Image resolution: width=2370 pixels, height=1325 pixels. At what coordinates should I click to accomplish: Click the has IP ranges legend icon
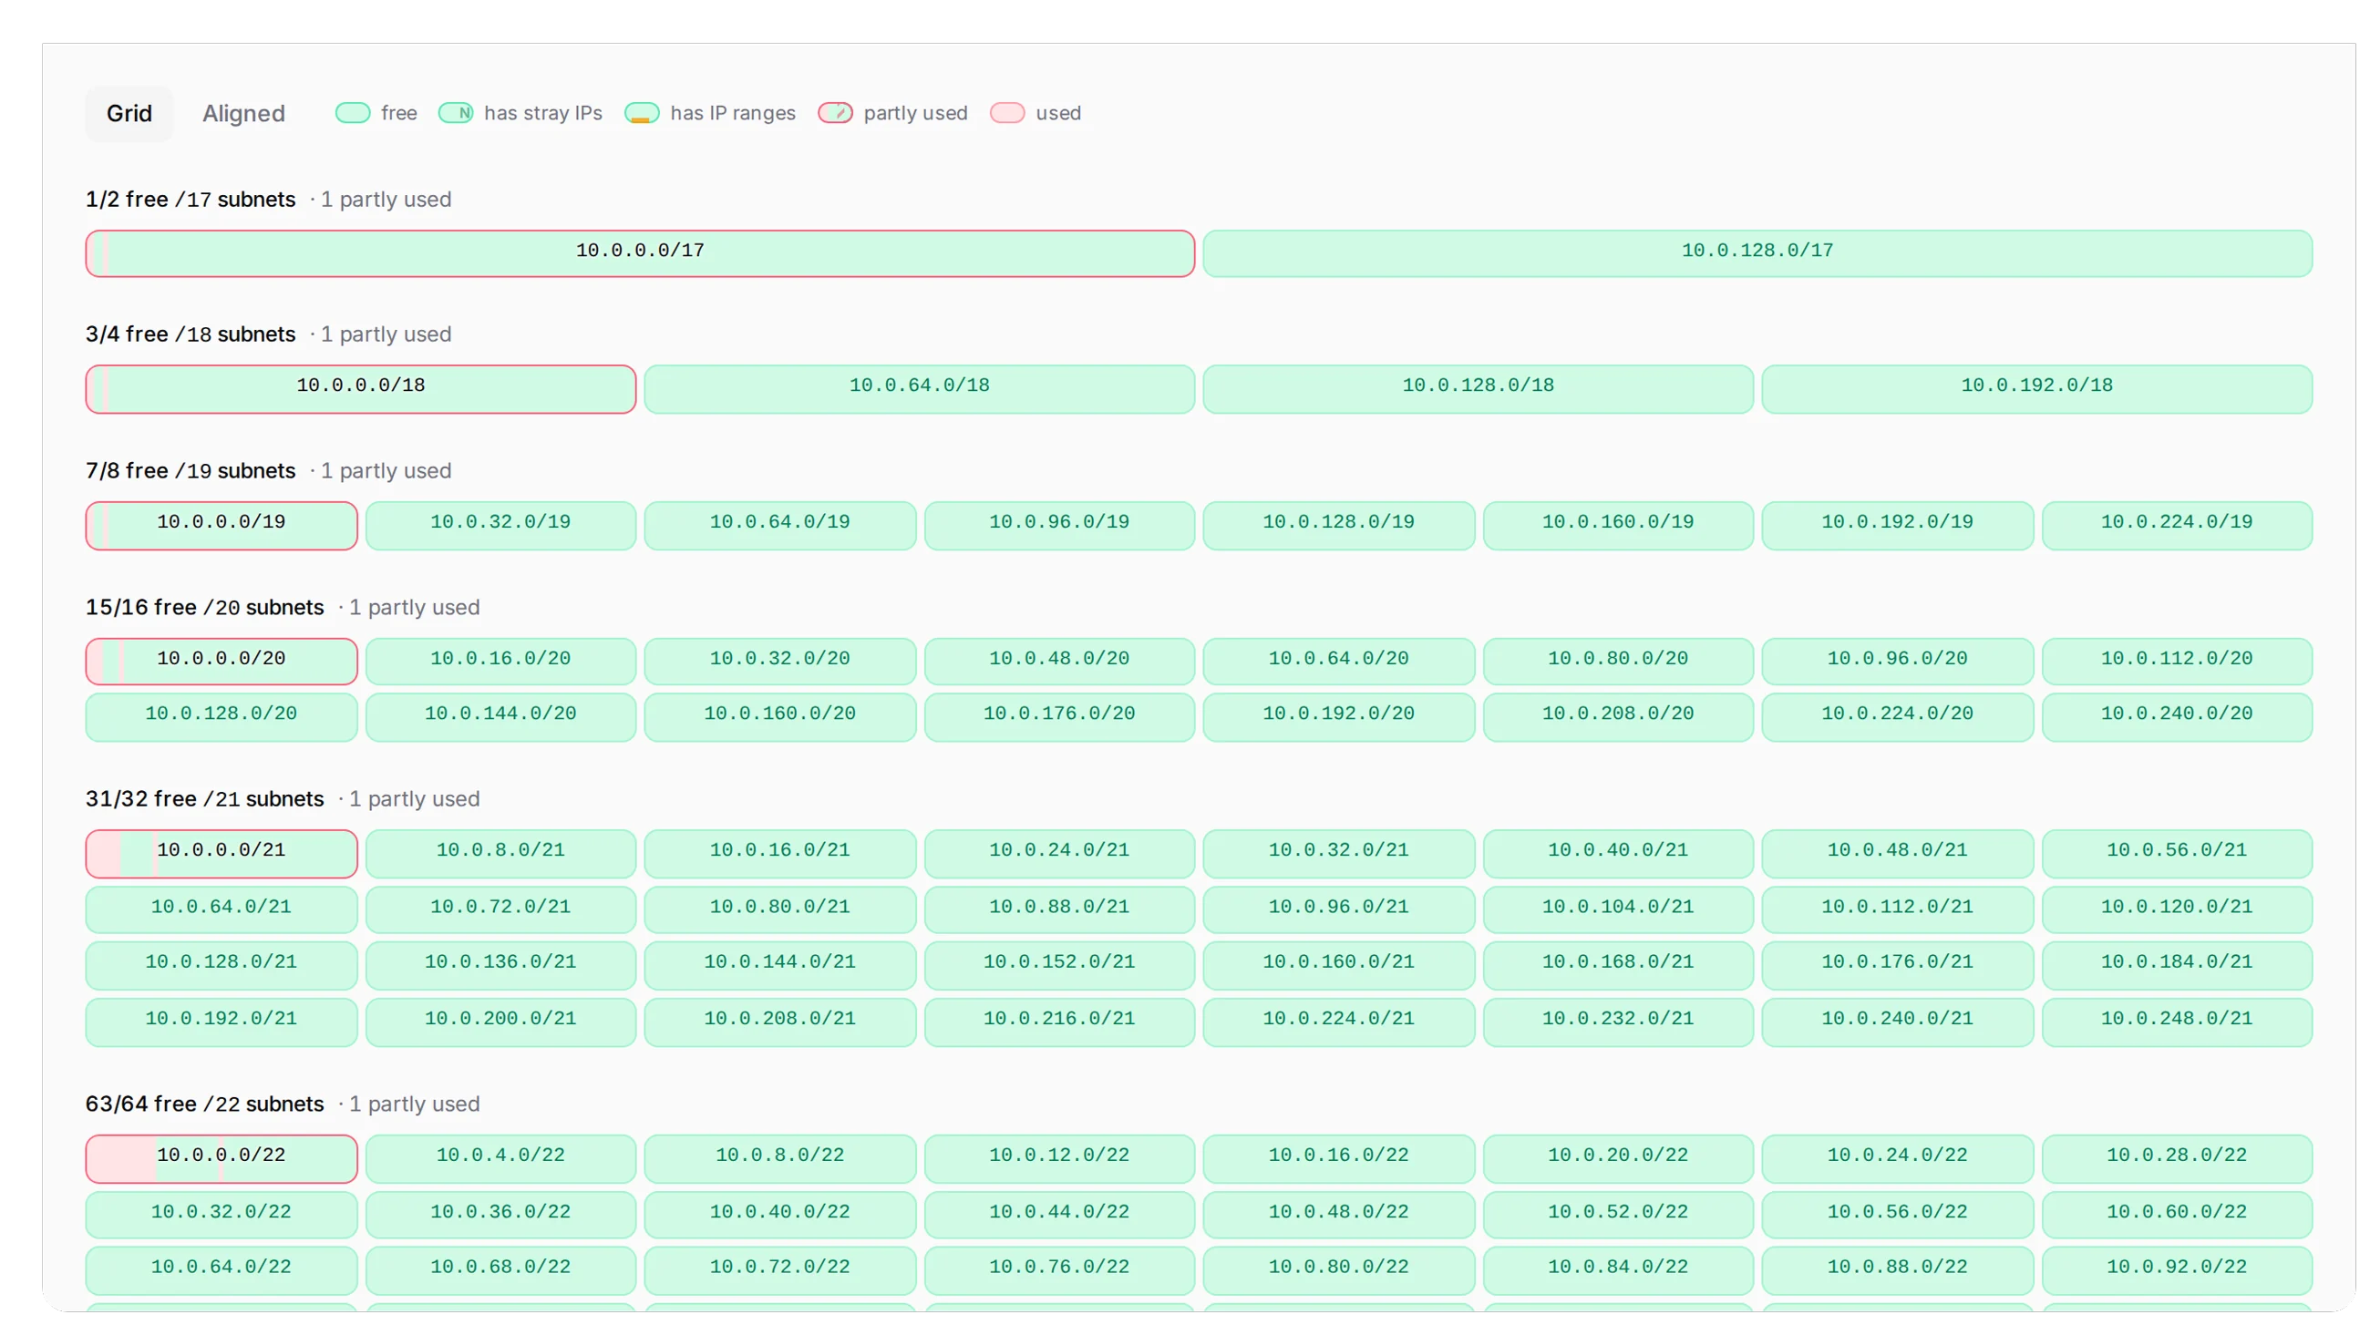pyautogui.click(x=643, y=113)
